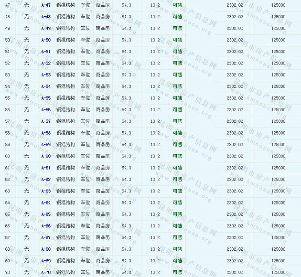
Task: Open unit A-65 link
Action: click(46, 214)
